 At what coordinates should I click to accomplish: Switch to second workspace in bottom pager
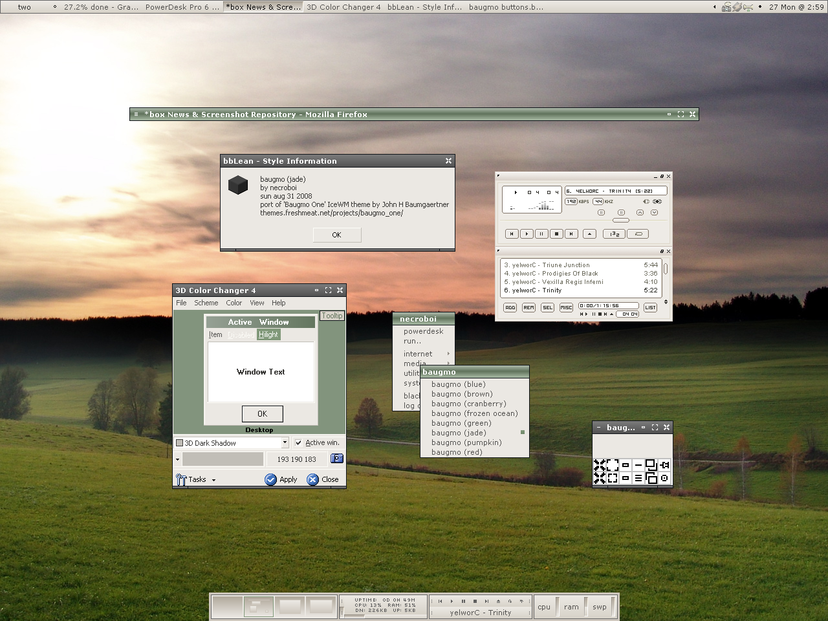[258, 607]
